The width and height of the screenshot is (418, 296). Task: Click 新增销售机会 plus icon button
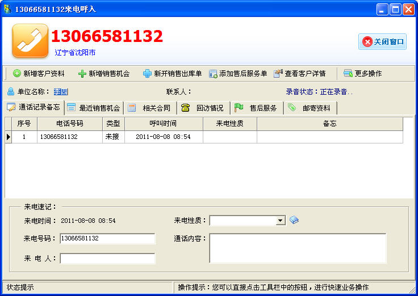click(x=104, y=74)
